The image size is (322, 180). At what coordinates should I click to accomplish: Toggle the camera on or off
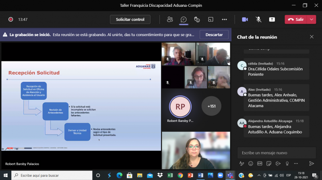245,19
